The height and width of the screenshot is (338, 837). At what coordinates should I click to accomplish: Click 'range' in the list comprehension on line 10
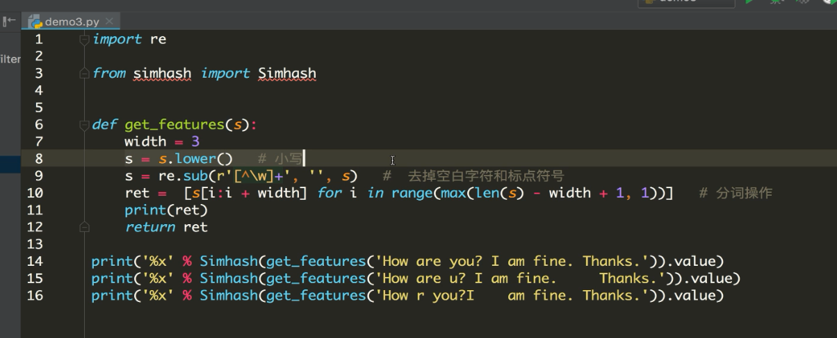412,193
